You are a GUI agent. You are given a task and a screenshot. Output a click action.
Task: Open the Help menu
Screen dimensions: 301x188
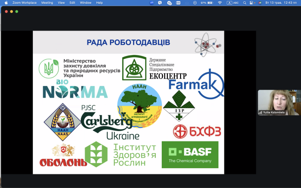pos(99,3)
